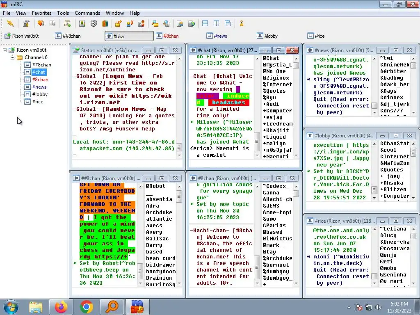Viewport: 420px width, 315px height.
Task: Open the Scripts Editor toolbar icon
Action: (67, 23)
